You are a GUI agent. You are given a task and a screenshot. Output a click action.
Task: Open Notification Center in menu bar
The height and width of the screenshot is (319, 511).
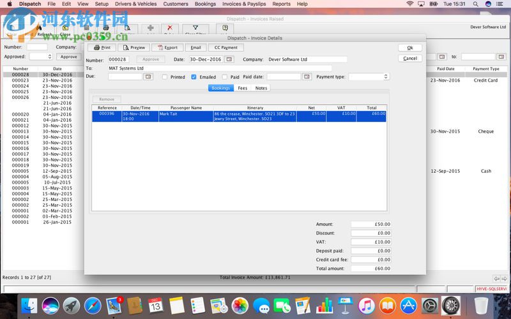click(x=500, y=4)
